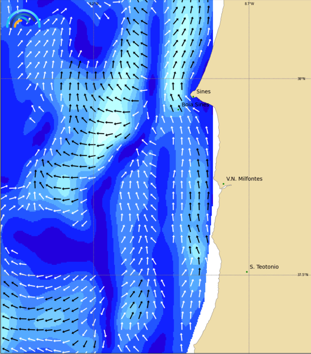Image resolution: width=311 pixels, height=354 pixels.
Task: Click the rainbow arc logo icon
Action: tap(23, 19)
